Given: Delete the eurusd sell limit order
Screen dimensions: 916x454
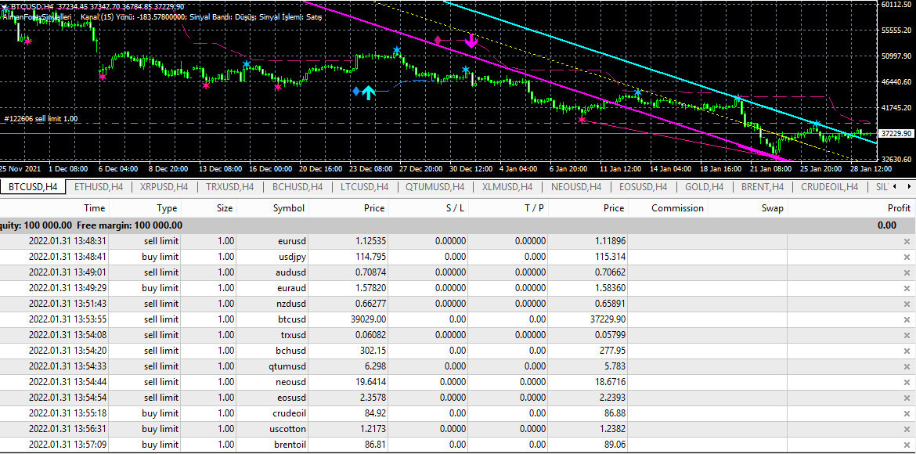Looking at the screenshot, I should [x=907, y=241].
